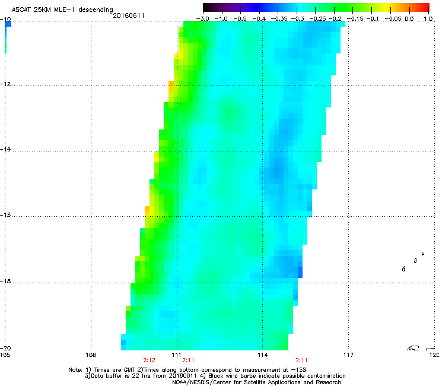Select the -0.1 color scale label
The image size is (439, 386).
click(x=373, y=19)
